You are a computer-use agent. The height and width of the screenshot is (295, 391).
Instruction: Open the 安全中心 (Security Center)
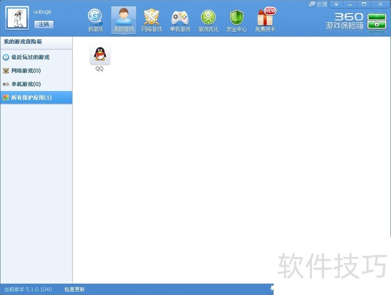[237, 20]
